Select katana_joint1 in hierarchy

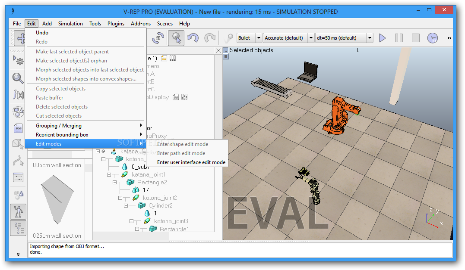tap(148, 175)
